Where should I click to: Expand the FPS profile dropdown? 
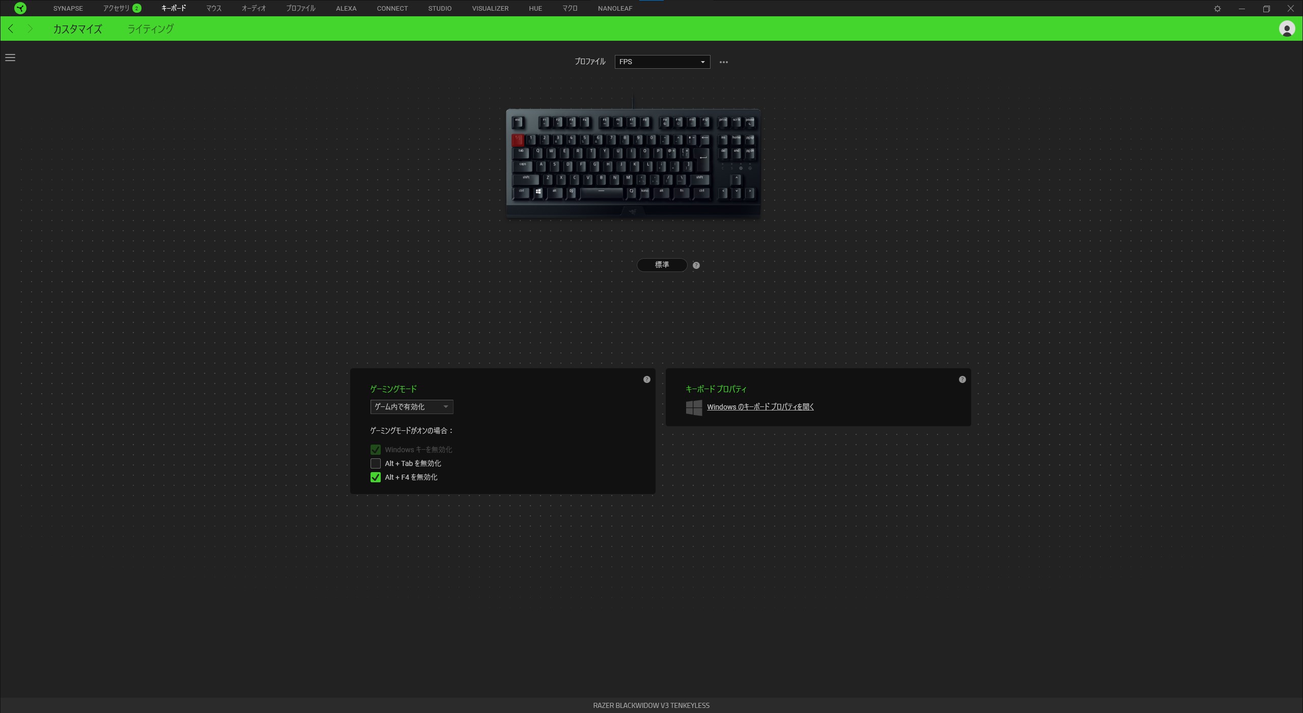point(662,62)
